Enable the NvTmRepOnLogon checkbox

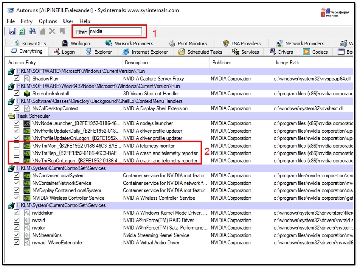coord(16,160)
